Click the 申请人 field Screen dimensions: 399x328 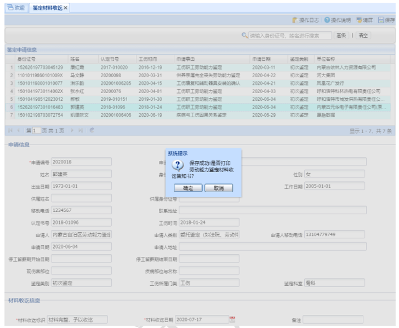pyautogui.click(x=82, y=234)
